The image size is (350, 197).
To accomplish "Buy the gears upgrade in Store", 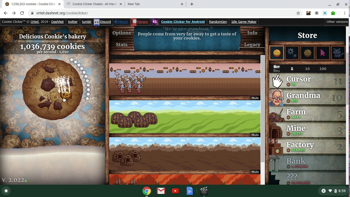I will 292,53.
